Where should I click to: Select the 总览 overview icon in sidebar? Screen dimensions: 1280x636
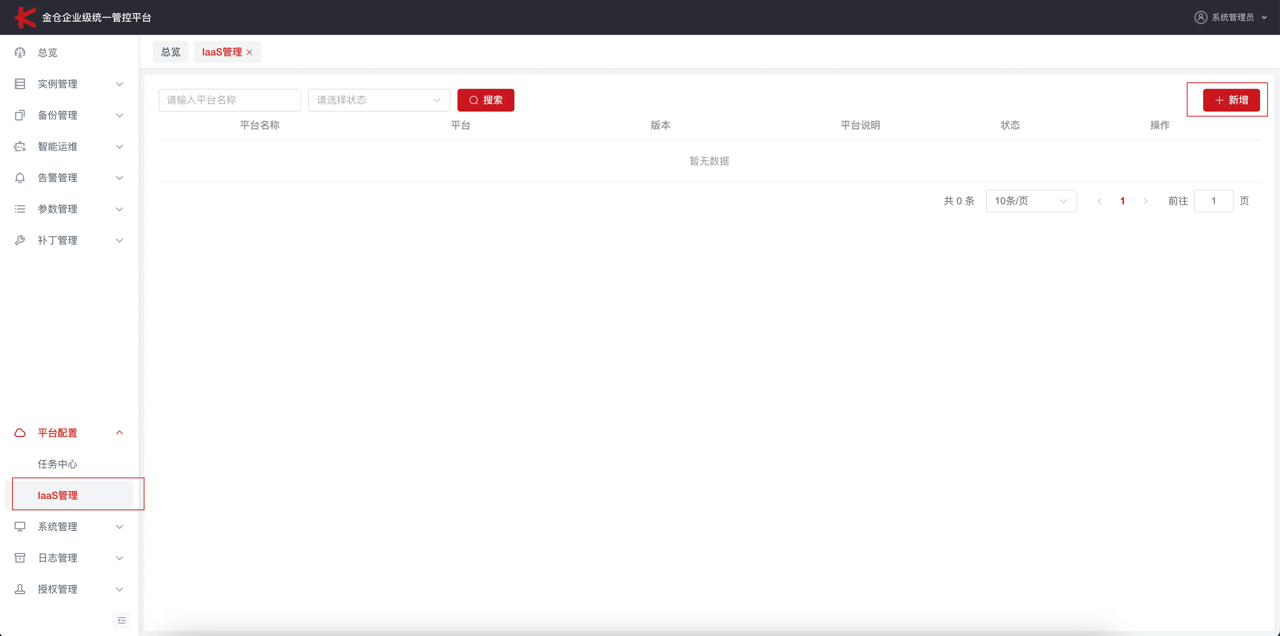click(x=20, y=53)
